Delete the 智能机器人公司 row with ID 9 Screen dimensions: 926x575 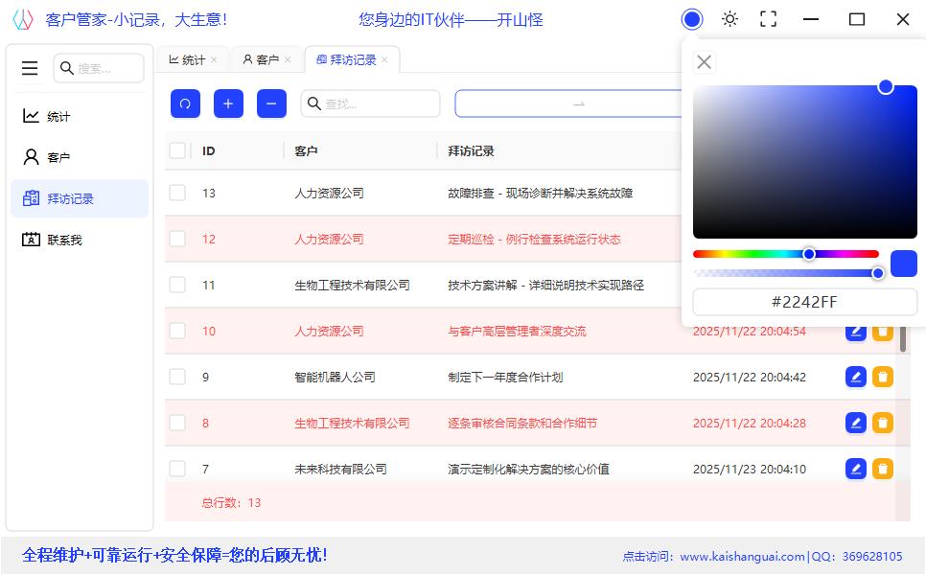(883, 377)
